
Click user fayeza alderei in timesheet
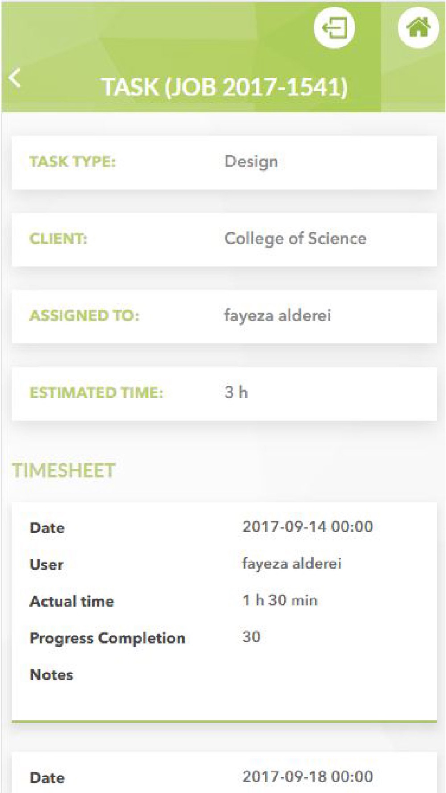coord(292,564)
